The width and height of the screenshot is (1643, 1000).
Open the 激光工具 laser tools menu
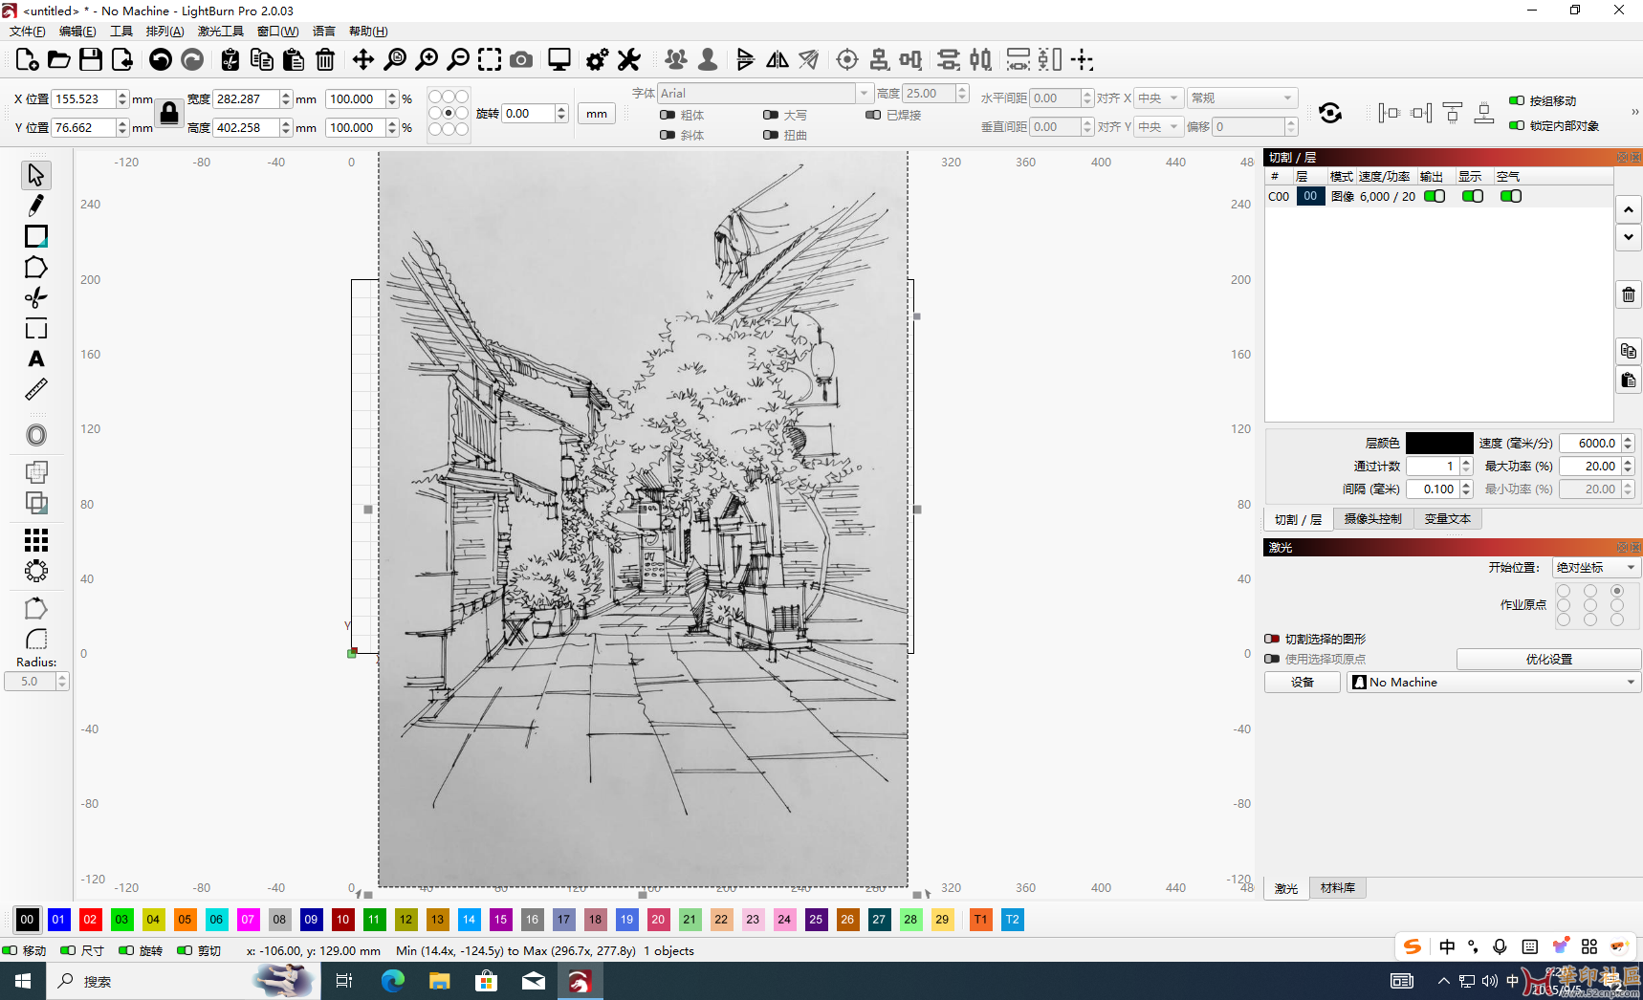tap(221, 31)
